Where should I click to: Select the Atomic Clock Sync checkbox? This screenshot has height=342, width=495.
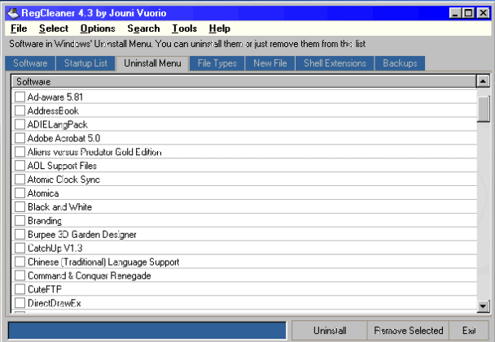(20, 180)
